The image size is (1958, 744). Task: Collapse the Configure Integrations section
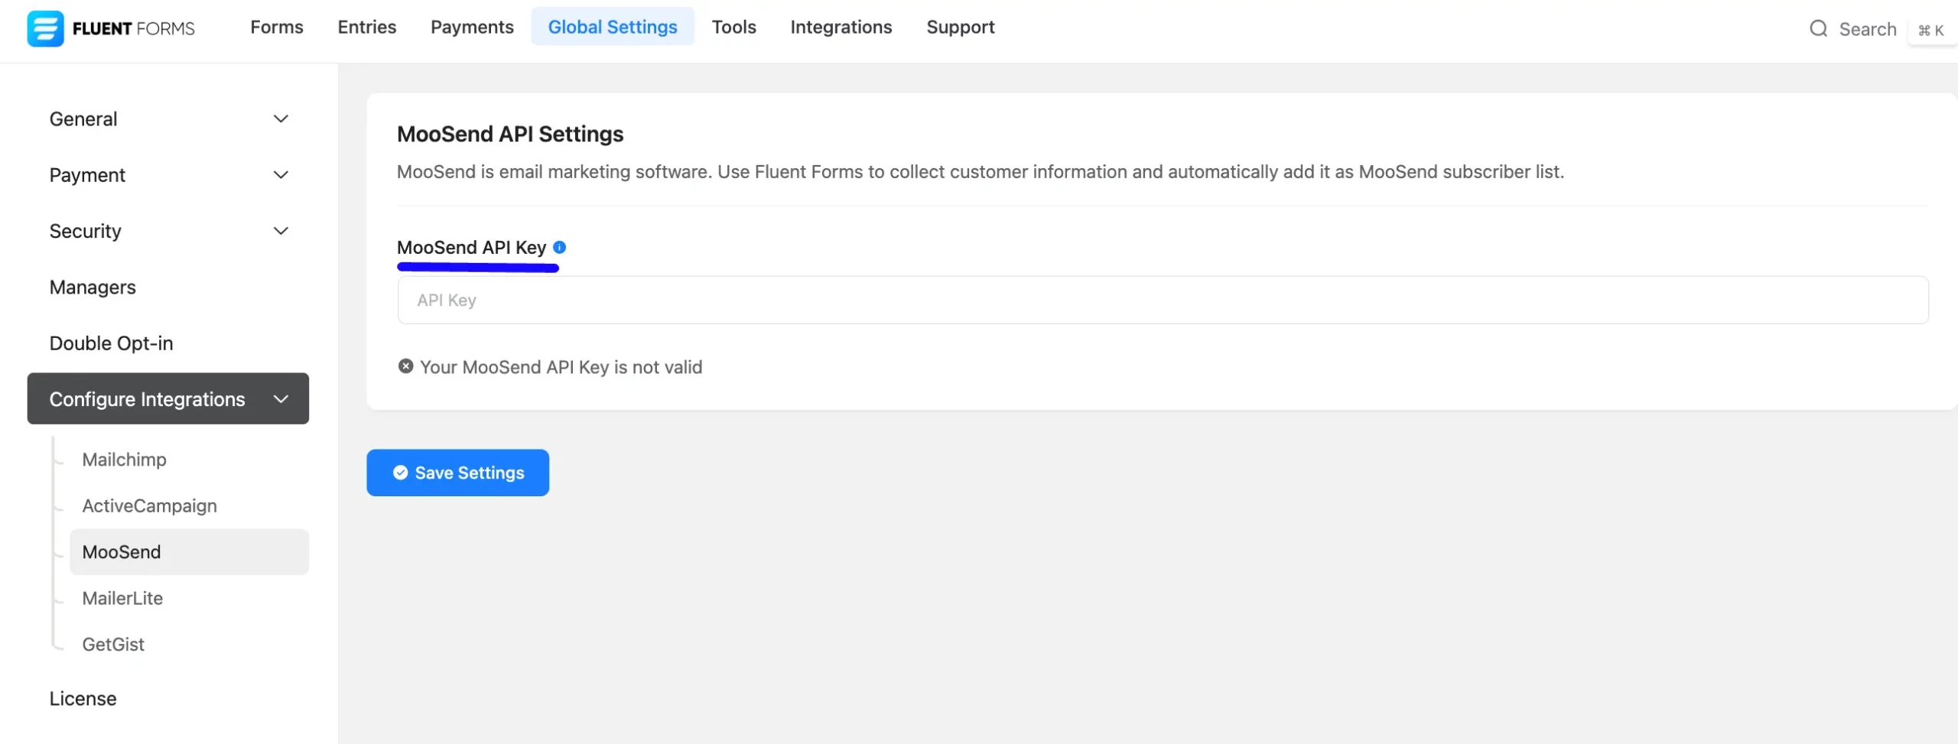click(168, 398)
